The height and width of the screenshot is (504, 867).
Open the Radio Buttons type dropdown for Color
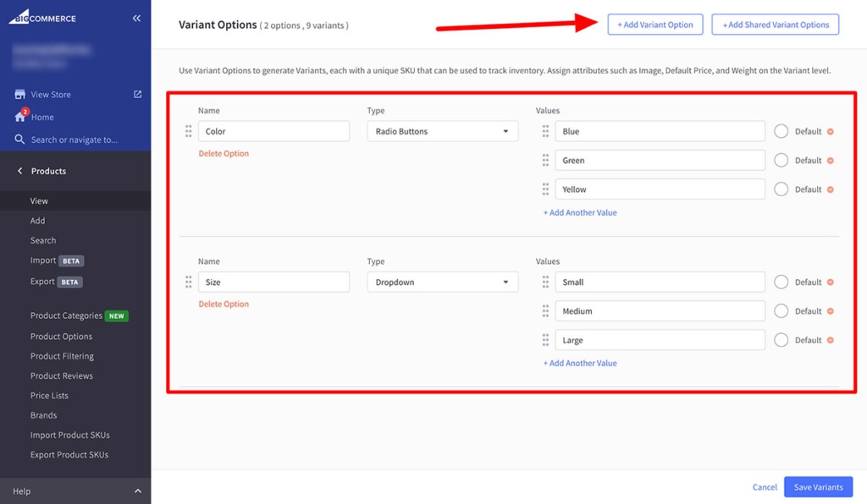coord(442,131)
